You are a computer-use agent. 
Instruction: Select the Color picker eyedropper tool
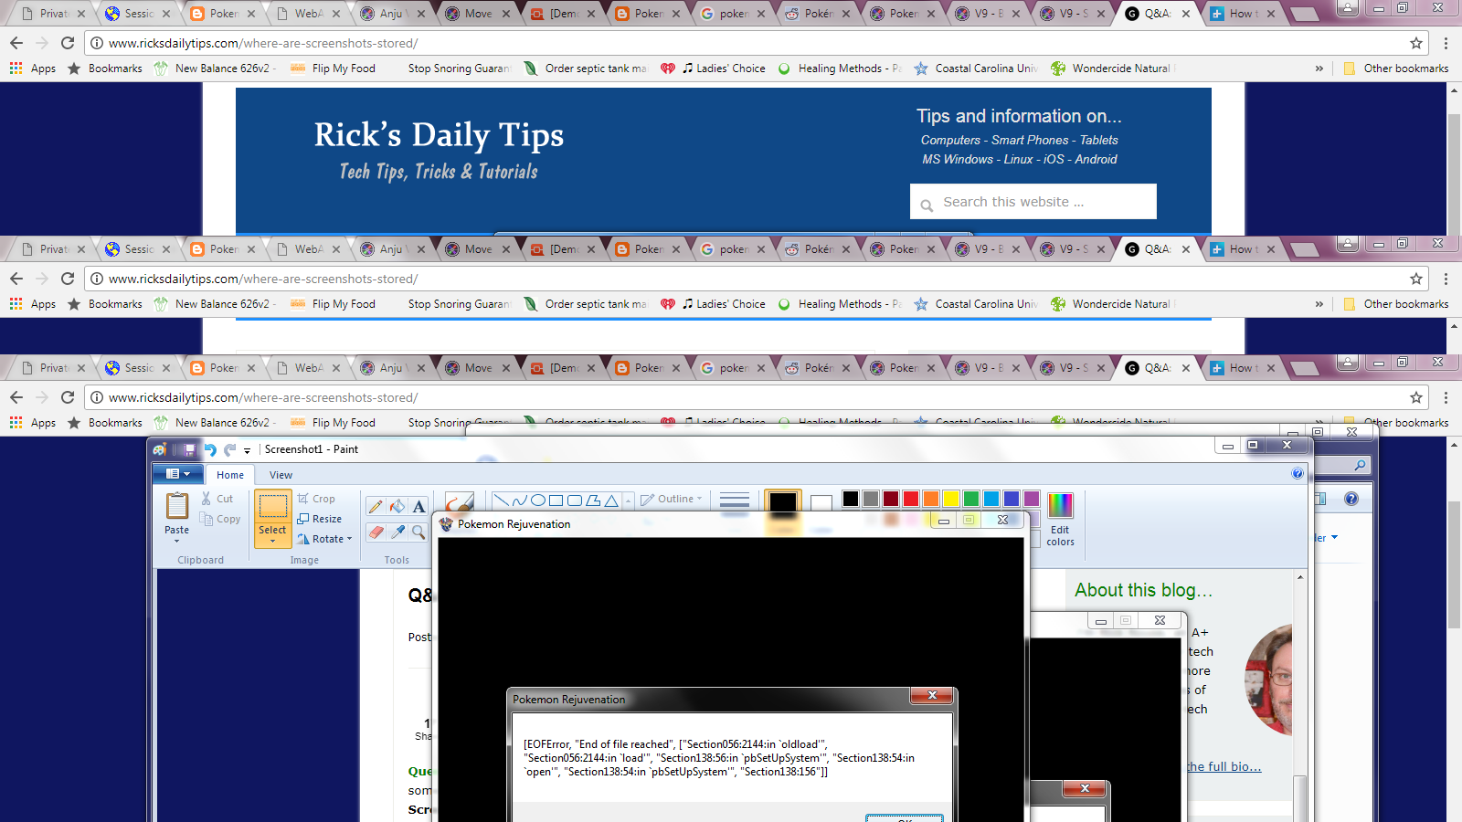click(397, 532)
